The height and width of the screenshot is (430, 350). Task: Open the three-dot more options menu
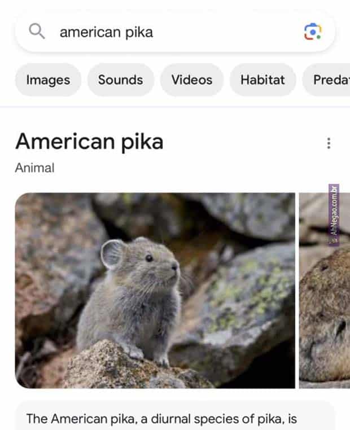click(x=329, y=143)
